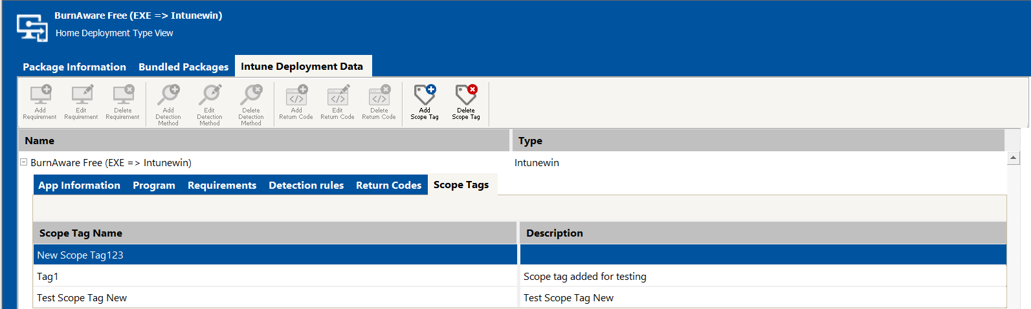Click the Delete Return Code icon
Image resolution: width=1031 pixels, height=309 pixels.
click(379, 96)
